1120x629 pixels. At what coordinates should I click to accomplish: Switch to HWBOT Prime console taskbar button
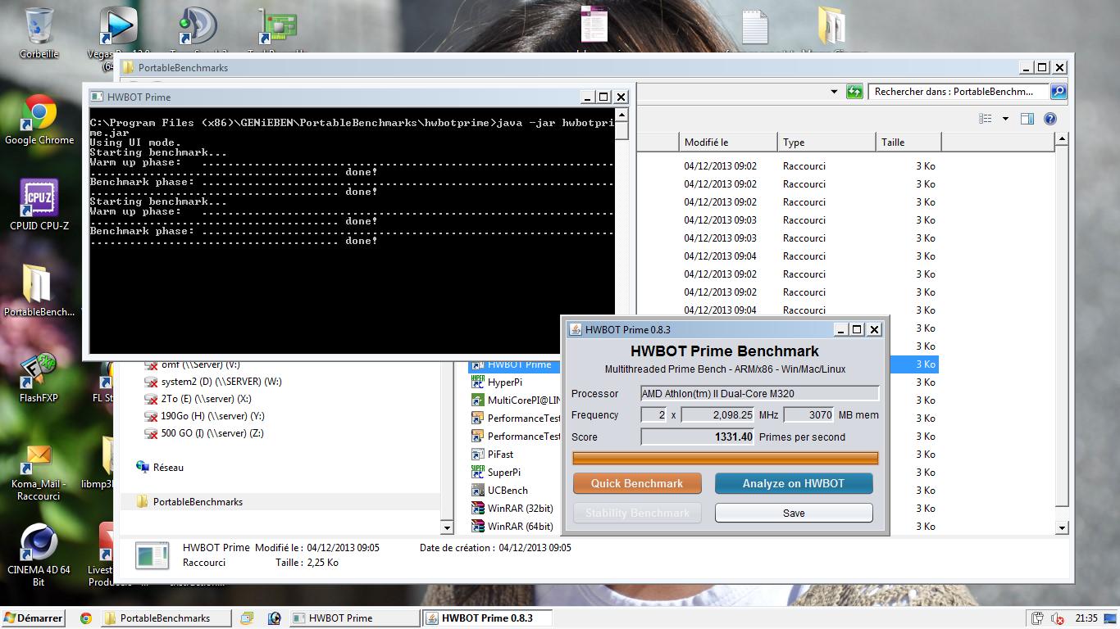point(354,618)
